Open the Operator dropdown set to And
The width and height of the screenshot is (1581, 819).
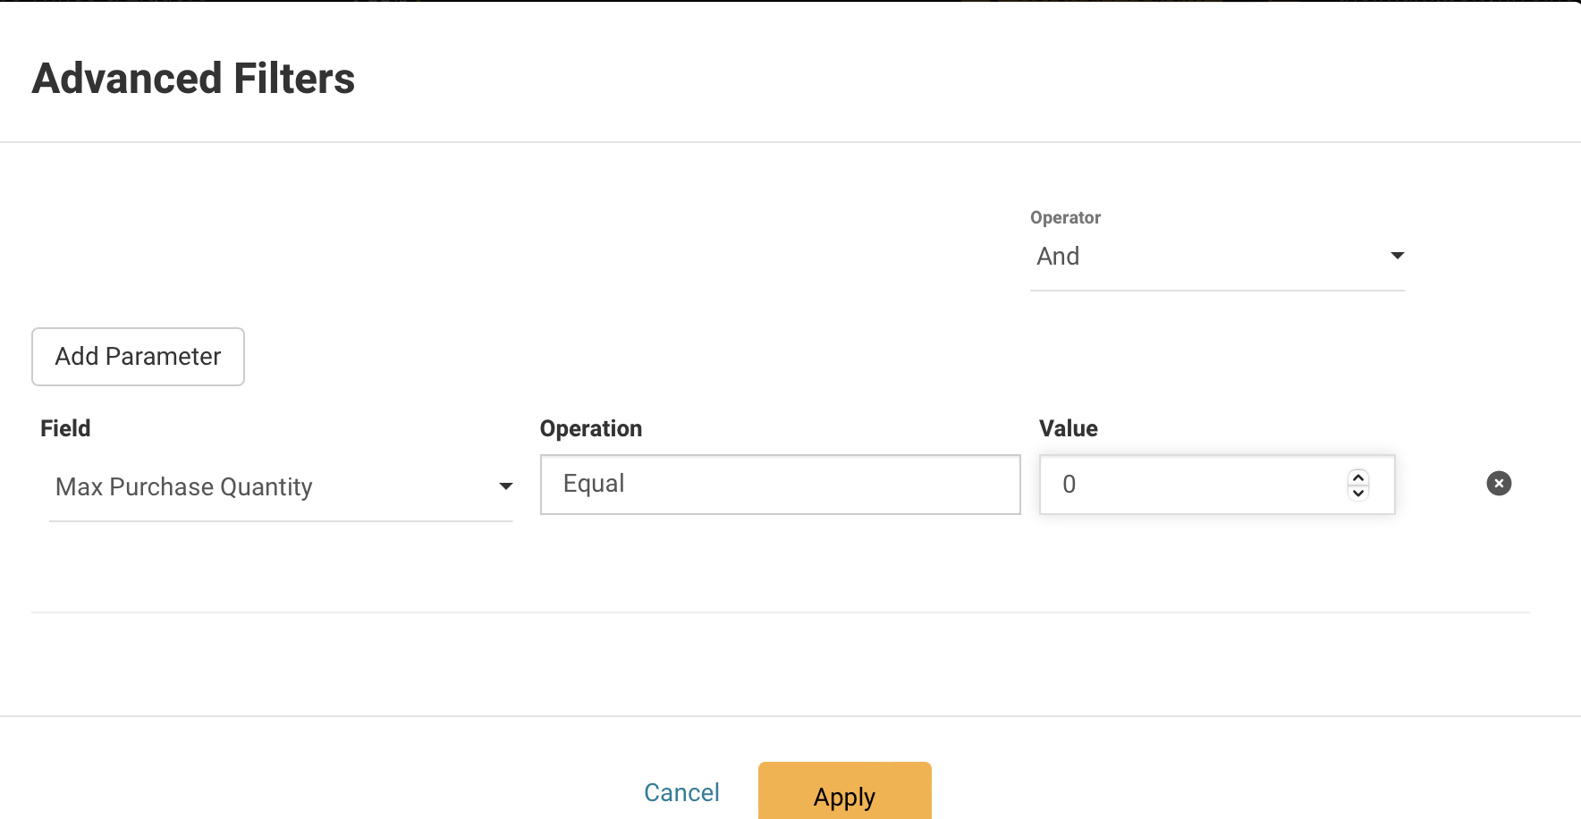[x=1217, y=257]
